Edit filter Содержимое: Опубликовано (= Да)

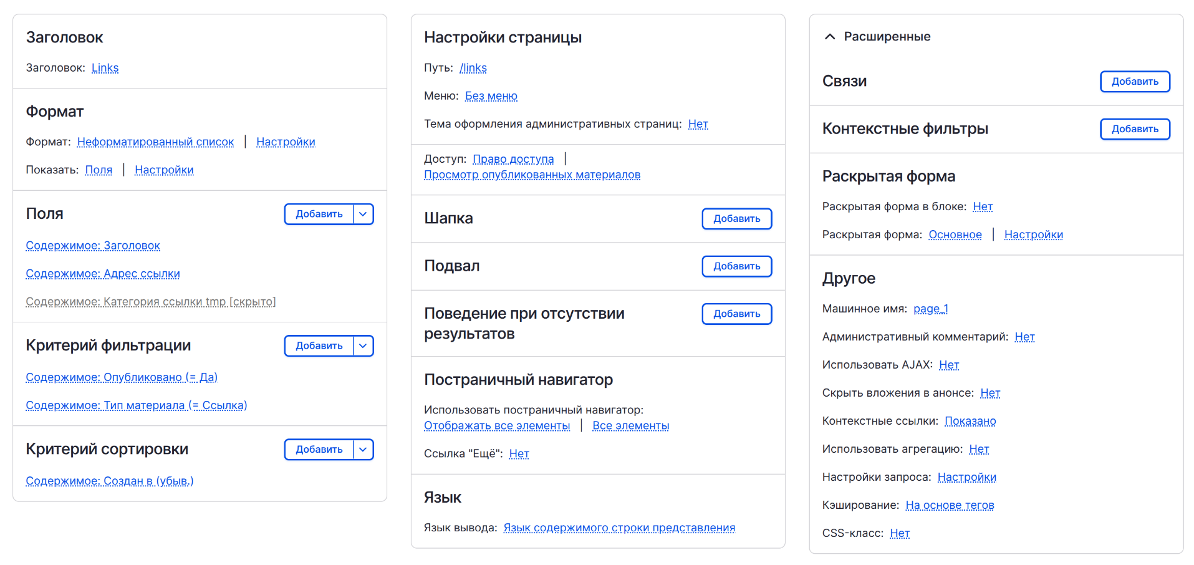point(121,377)
